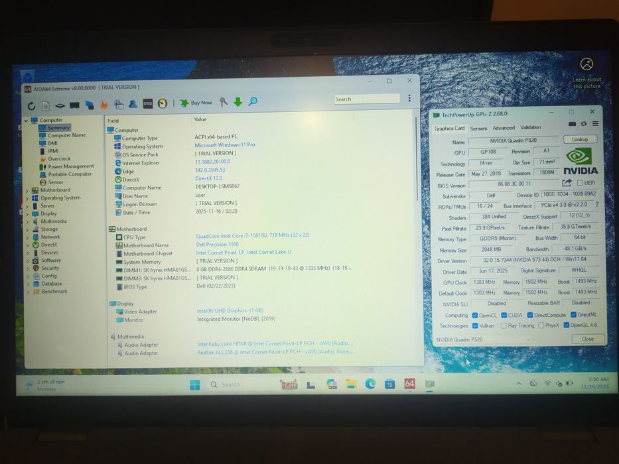Click the Value column header
Screen dimensions: 619x464
(x=200, y=119)
